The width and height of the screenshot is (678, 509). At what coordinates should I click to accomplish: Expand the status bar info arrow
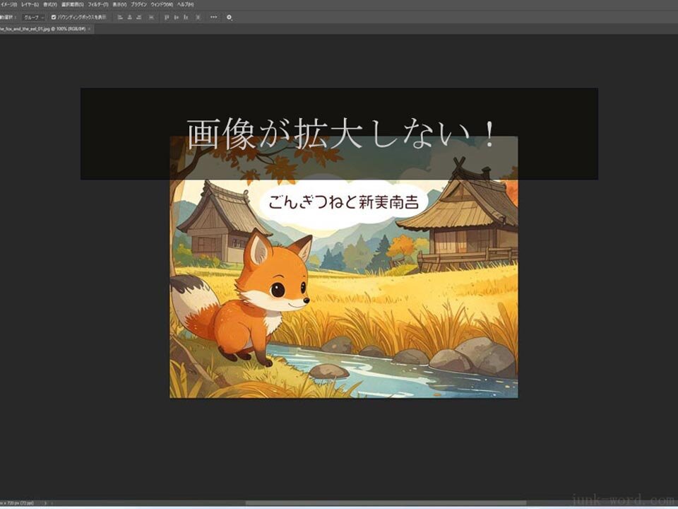46,503
